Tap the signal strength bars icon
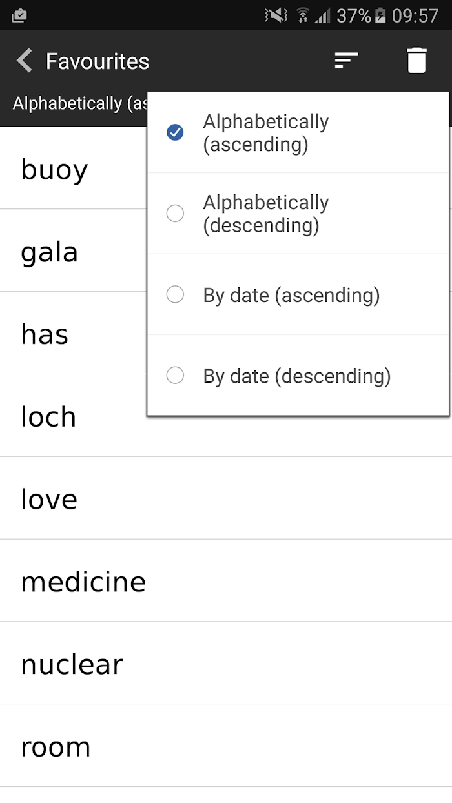The image size is (452, 803). 322,15
